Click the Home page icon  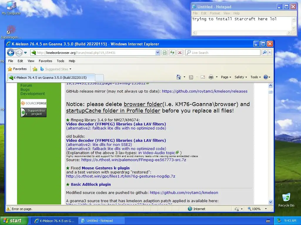[x=178, y=77]
